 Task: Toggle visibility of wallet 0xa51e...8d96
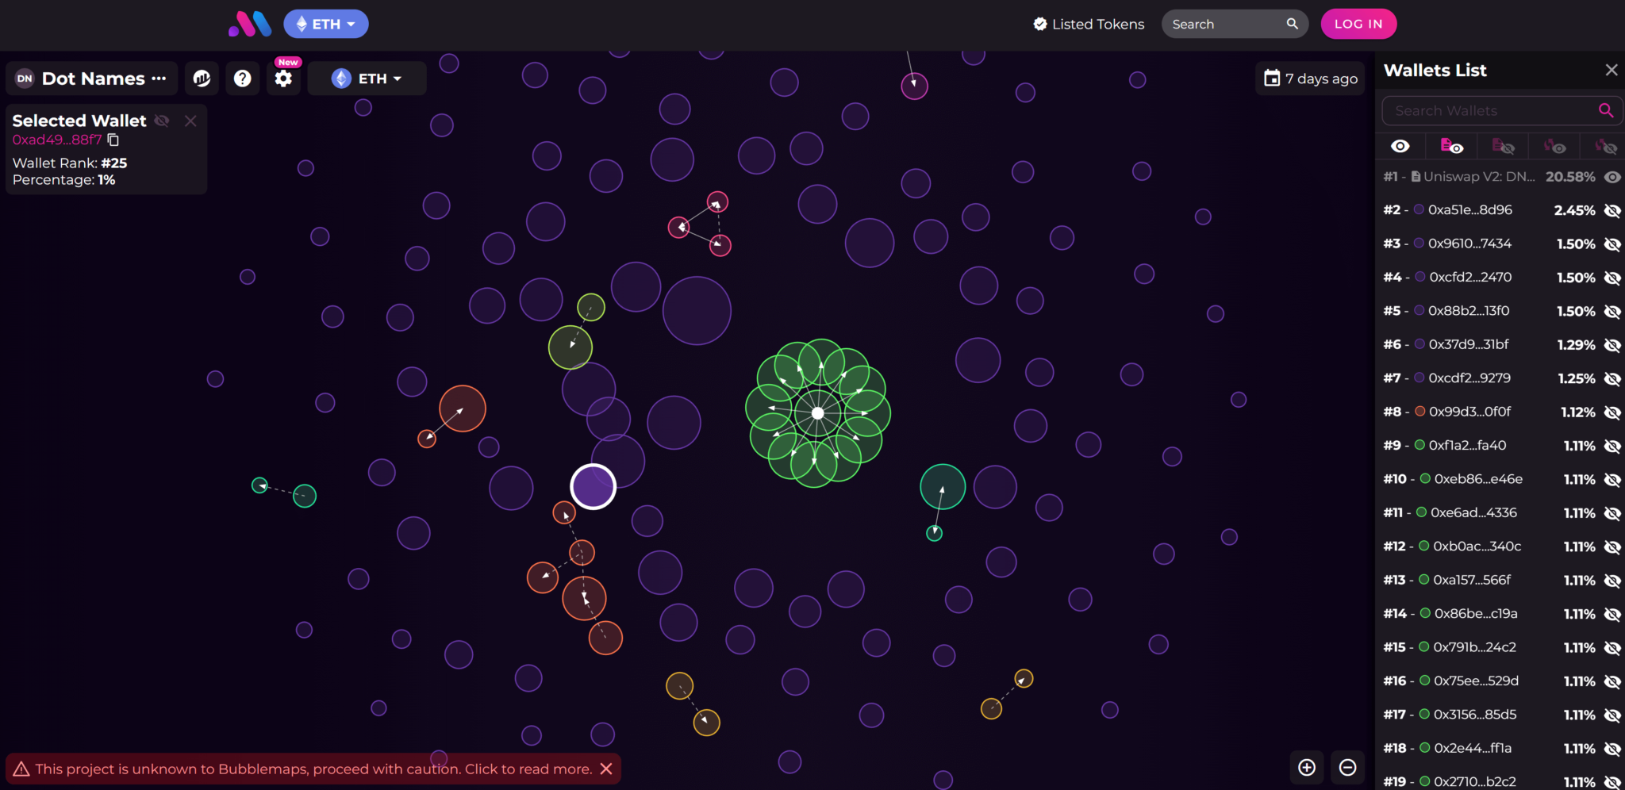coord(1612,210)
